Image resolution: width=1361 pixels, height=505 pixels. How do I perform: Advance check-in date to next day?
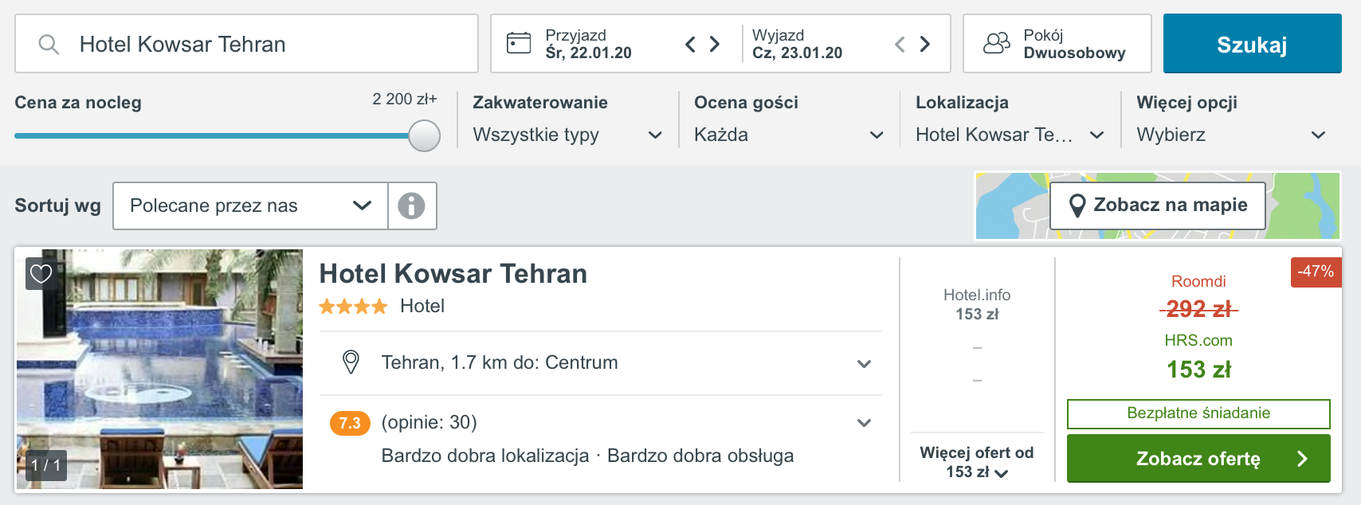click(x=715, y=44)
